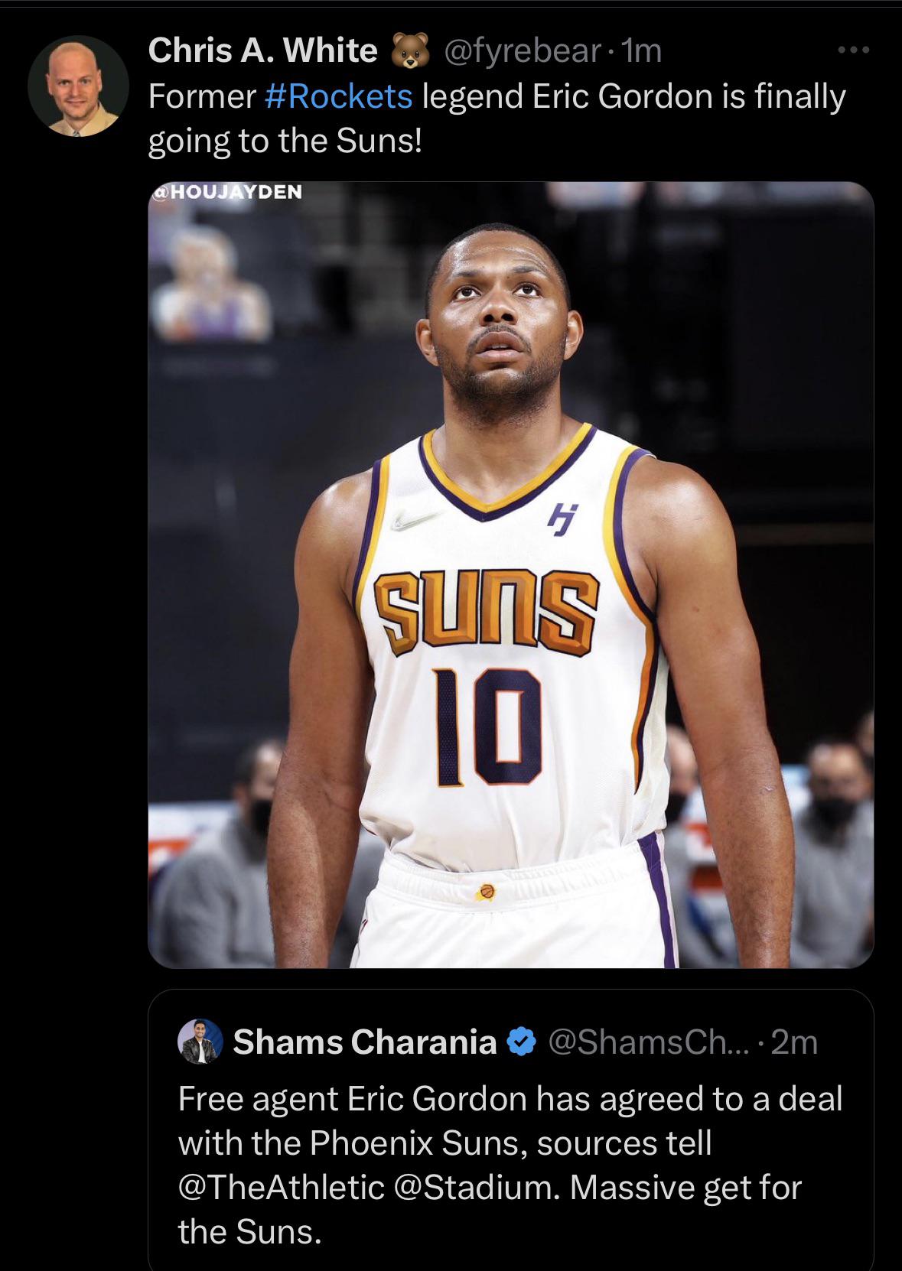902x1271 pixels.
Task: Click the 2m timestamp in quoted tweet
Action: (x=794, y=1042)
